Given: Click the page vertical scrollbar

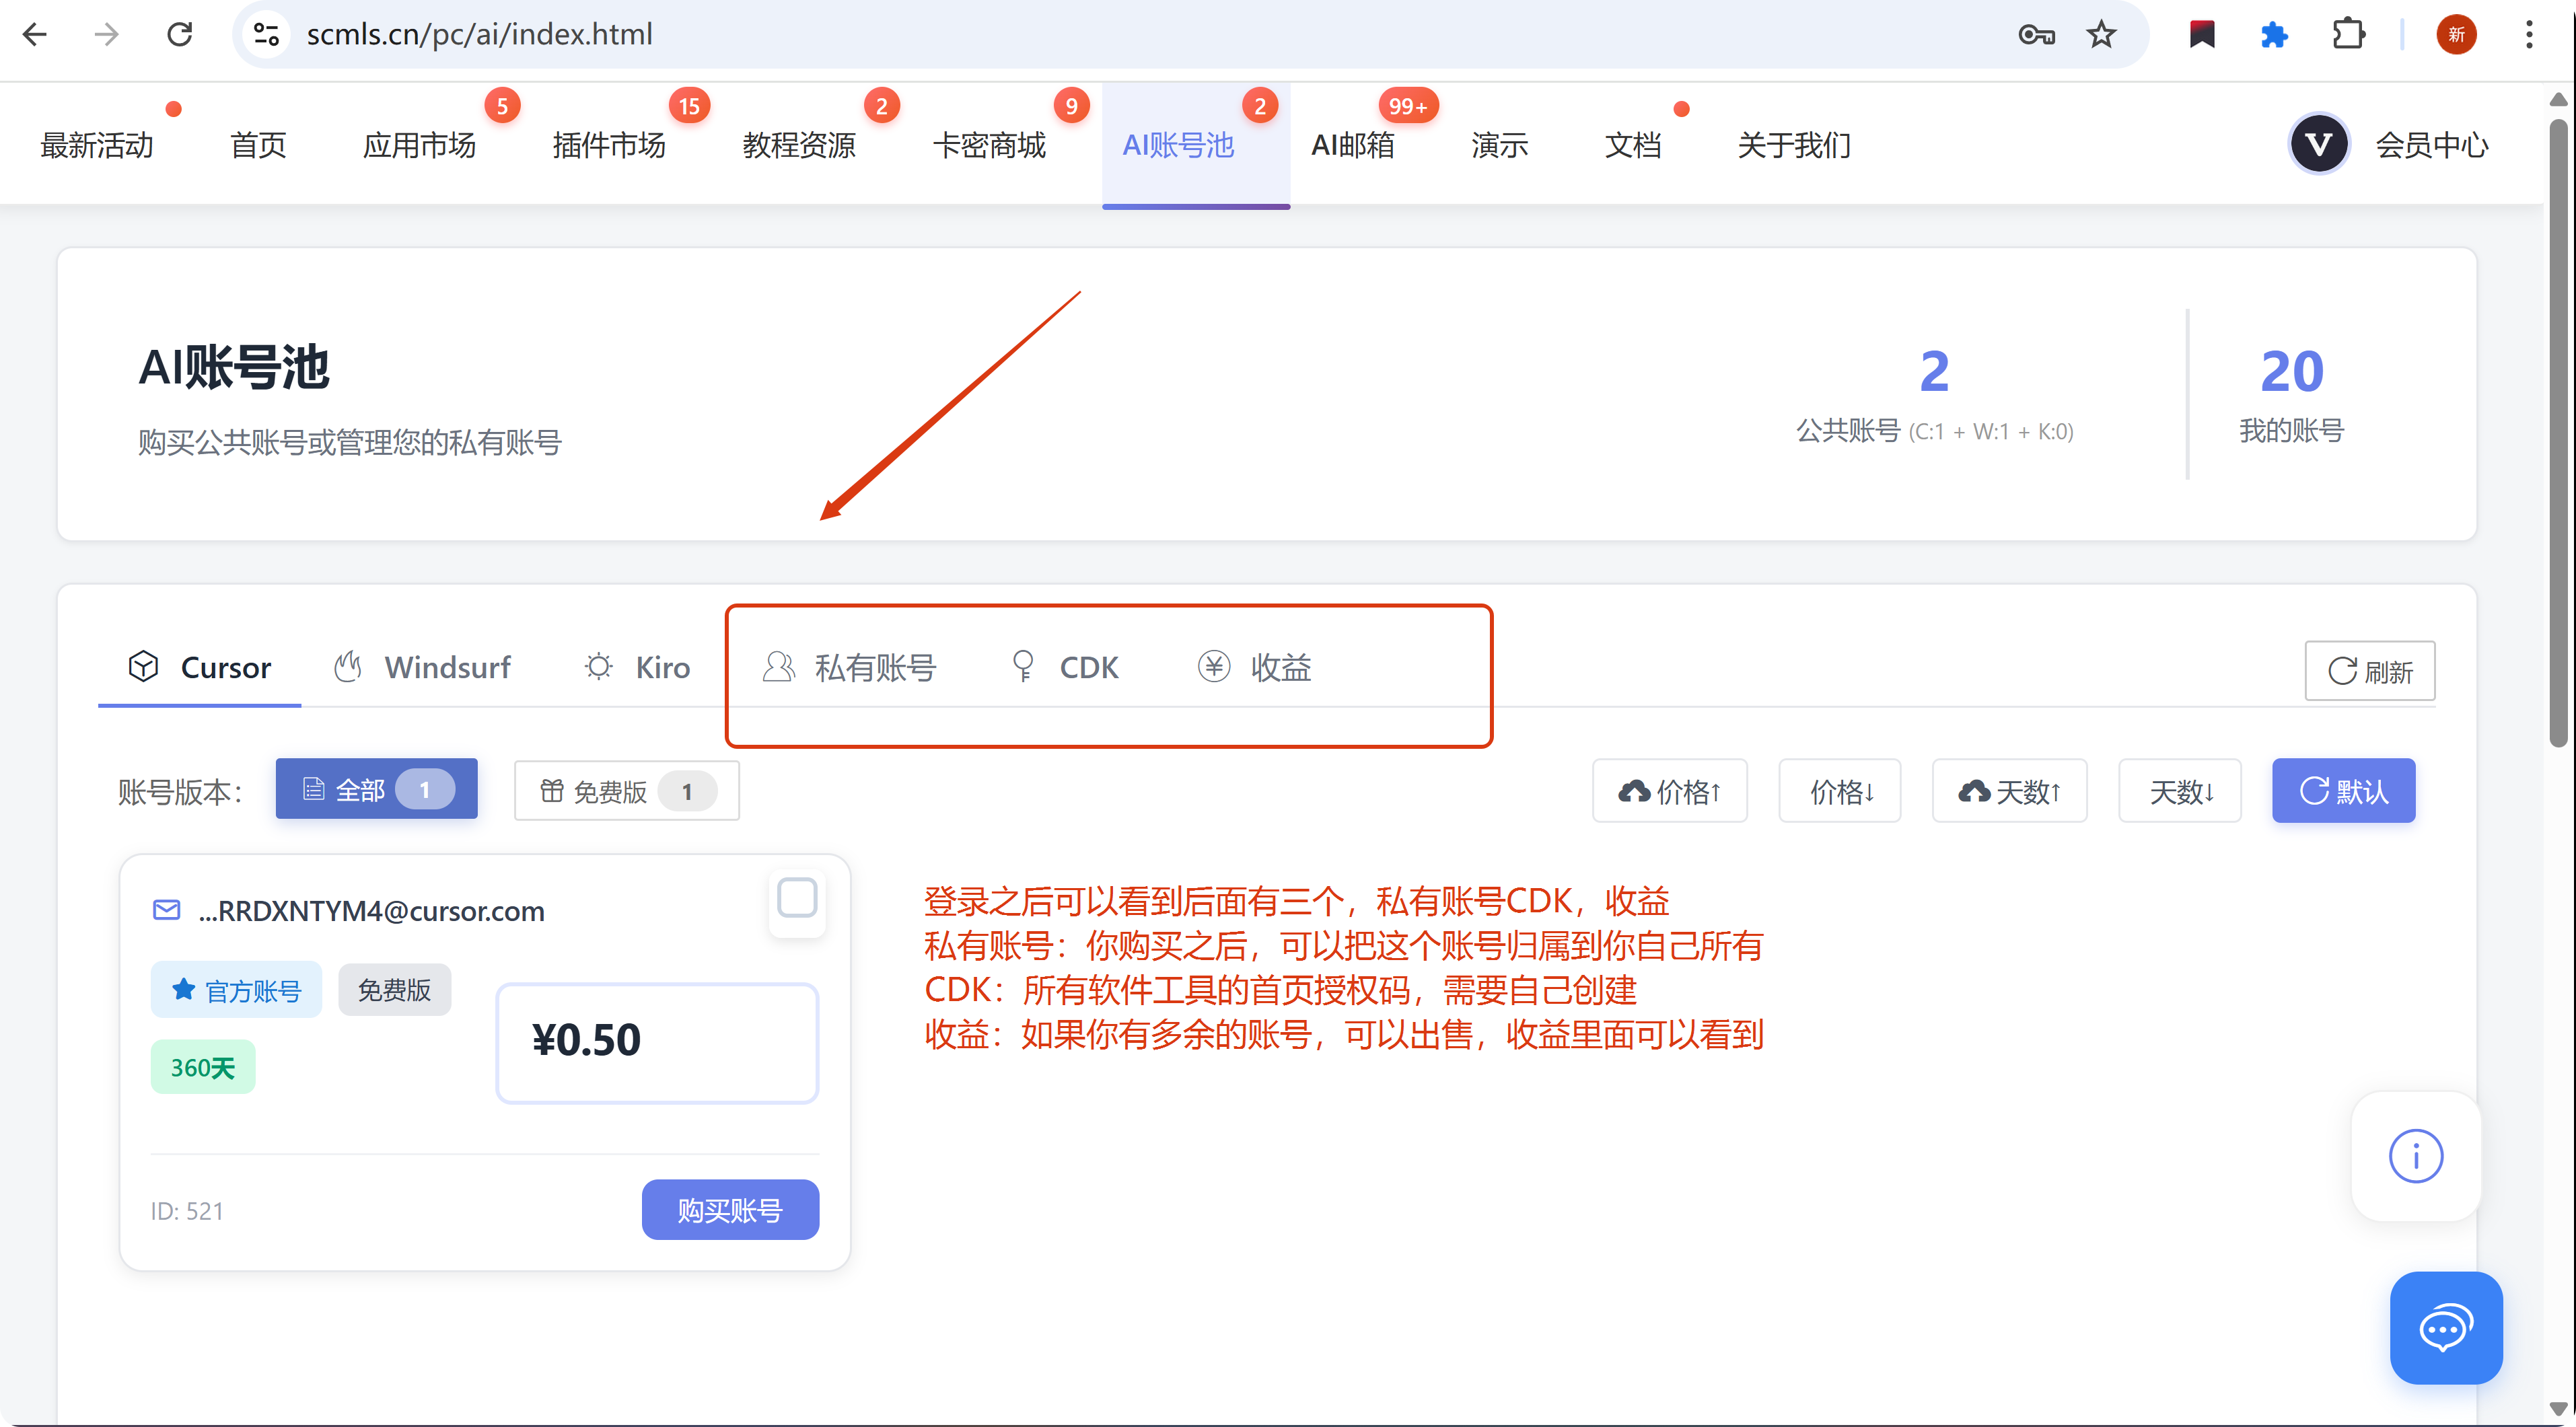Looking at the screenshot, I should click(2557, 430).
